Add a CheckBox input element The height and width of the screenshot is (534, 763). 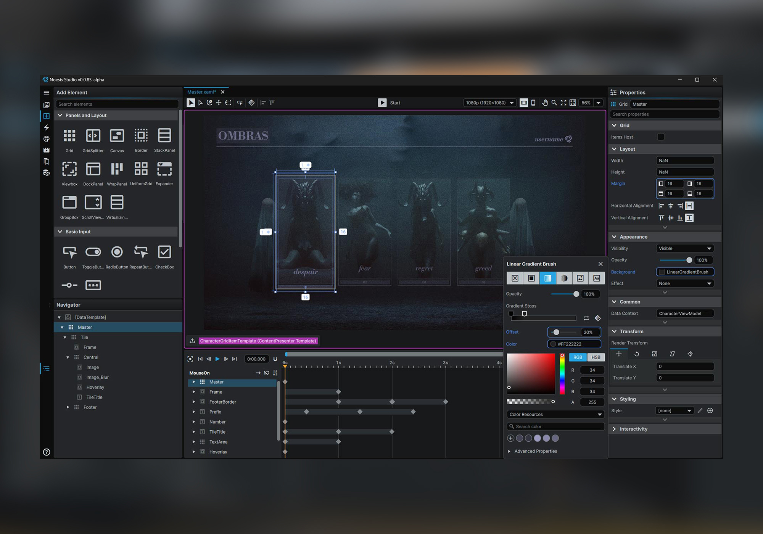[x=164, y=252]
